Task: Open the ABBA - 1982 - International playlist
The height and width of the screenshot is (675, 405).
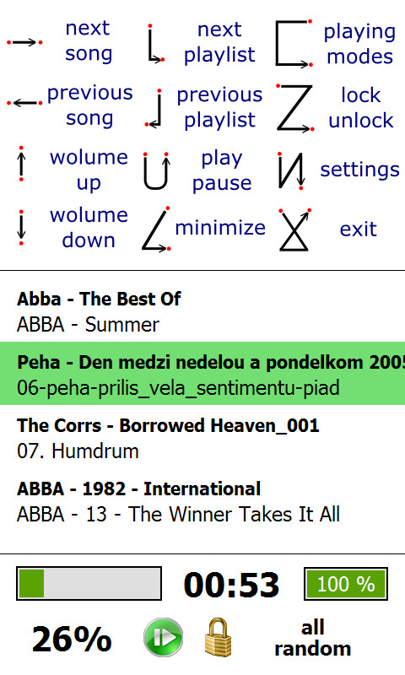Action: [202, 501]
